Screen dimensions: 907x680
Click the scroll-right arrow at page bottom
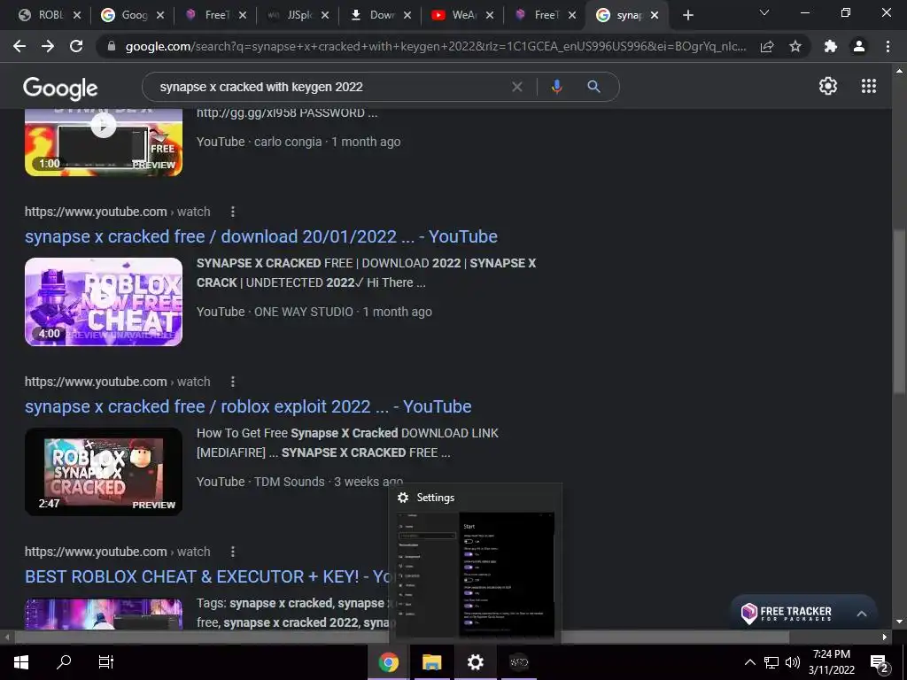885,637
